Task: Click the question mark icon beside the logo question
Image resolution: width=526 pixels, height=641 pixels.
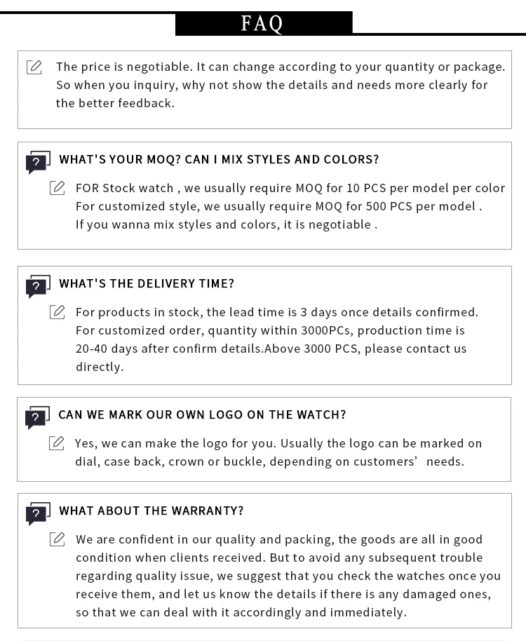Action: 37,417
